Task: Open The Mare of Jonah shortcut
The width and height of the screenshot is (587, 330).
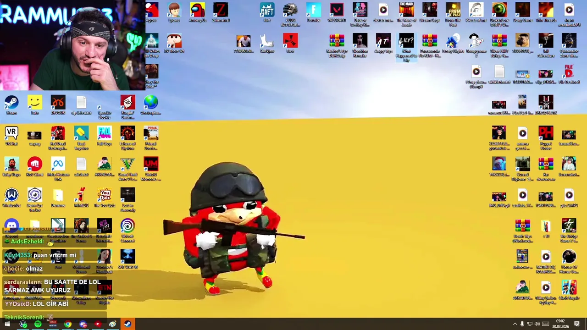Action: click(406, 15)
